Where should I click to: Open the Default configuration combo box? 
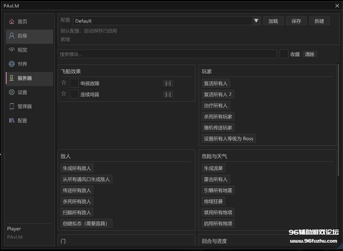pyautogui.click(x=167, y=21)
